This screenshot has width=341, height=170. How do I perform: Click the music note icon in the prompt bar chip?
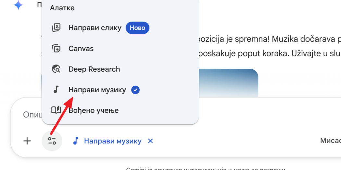76,141
